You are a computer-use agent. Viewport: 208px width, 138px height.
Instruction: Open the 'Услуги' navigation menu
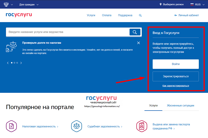(91, 15)
